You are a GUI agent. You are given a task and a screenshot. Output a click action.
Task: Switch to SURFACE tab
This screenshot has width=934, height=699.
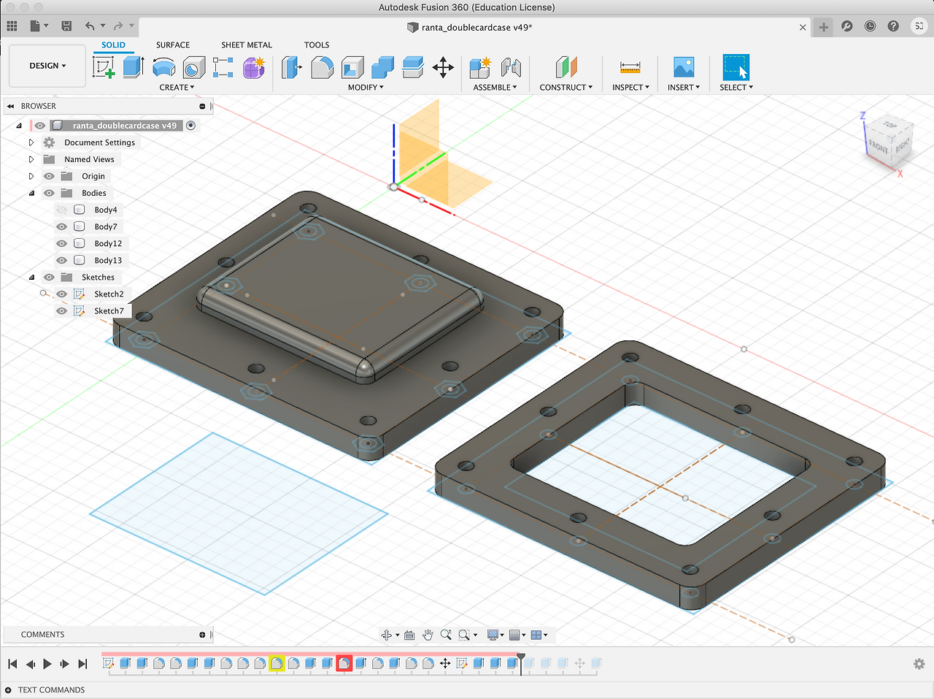point(173,45)
